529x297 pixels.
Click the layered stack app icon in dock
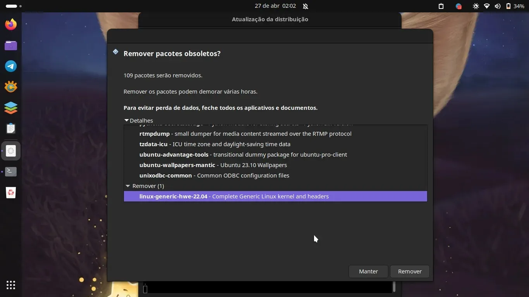click(11, 108)
